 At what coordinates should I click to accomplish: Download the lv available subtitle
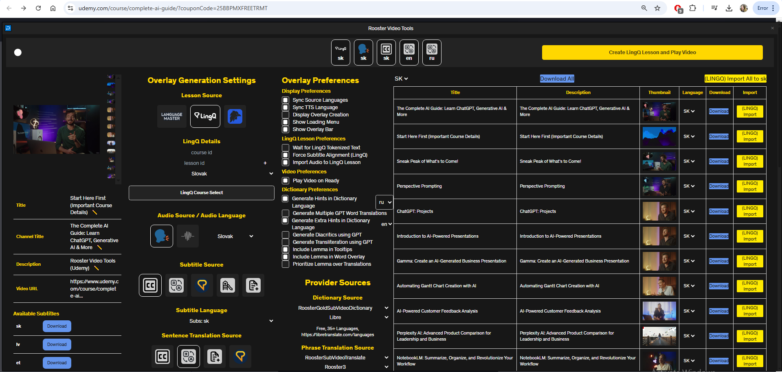[57, 345]
